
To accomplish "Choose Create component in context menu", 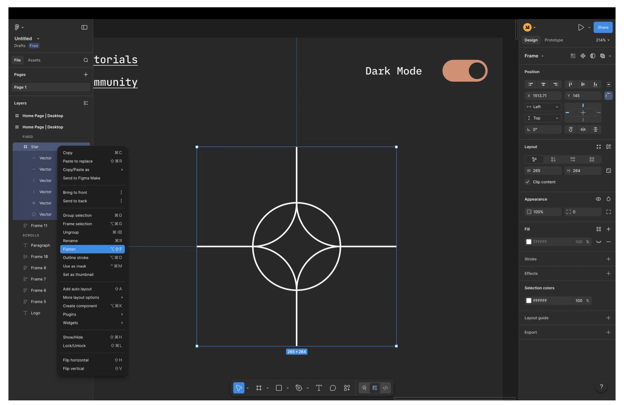I will point(92,306).
